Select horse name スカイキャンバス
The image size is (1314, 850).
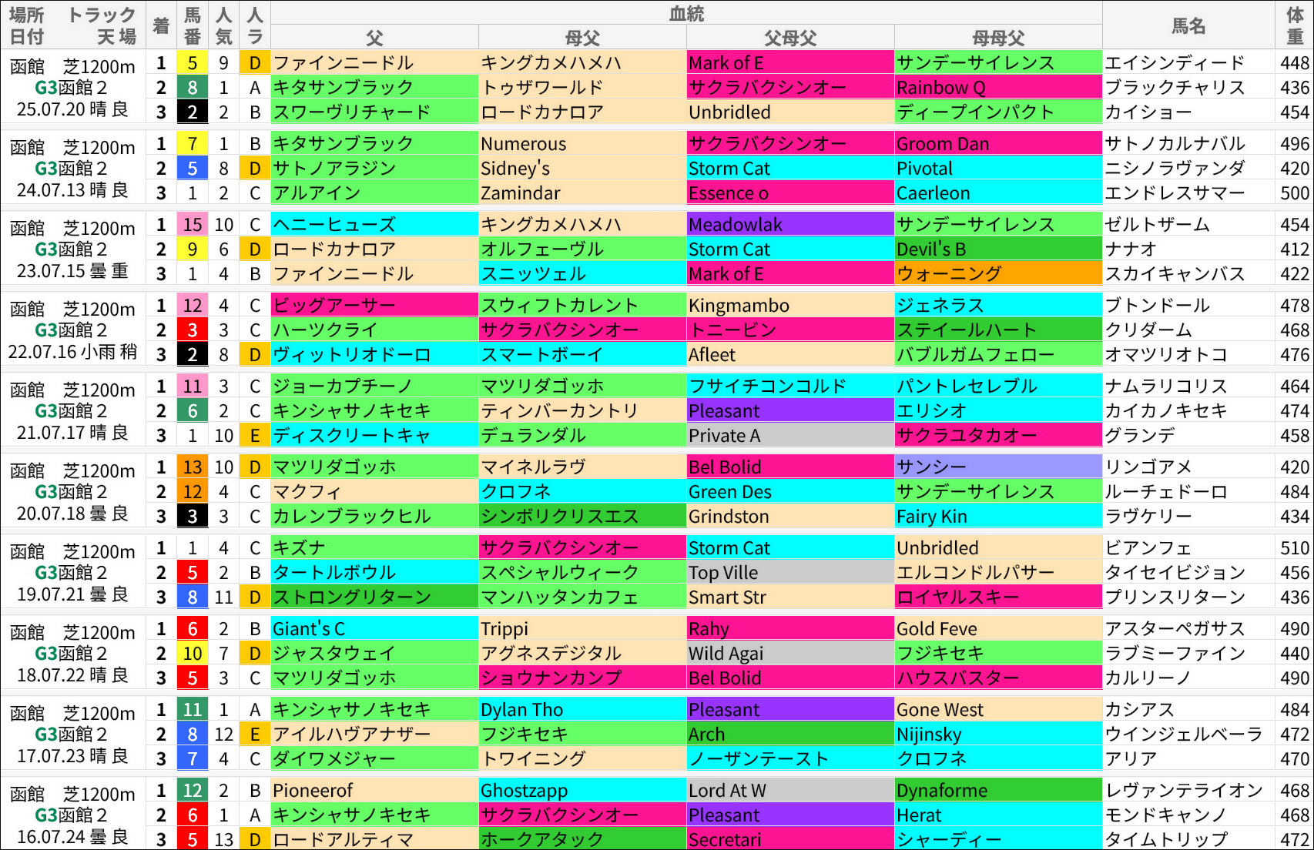point(1175,273)
